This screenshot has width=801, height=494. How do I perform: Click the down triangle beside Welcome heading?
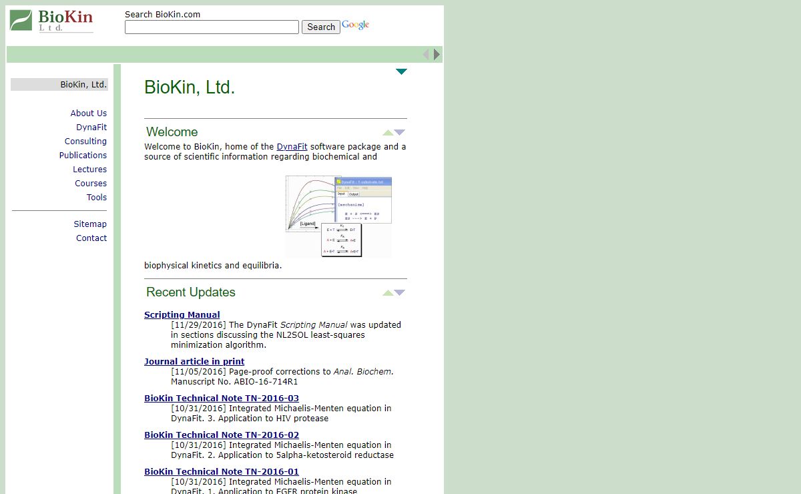(400, 132)
